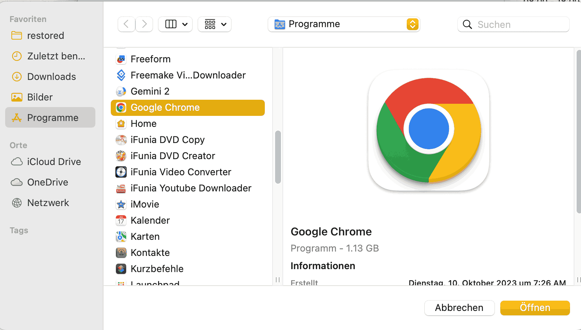This screenshot has width=581, height=330.
Task: Click the preview pane scrollbar
Action: click(x=579, y=132)
